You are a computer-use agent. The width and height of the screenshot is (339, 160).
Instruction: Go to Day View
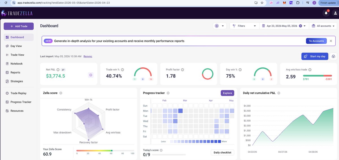click(16, 46)
